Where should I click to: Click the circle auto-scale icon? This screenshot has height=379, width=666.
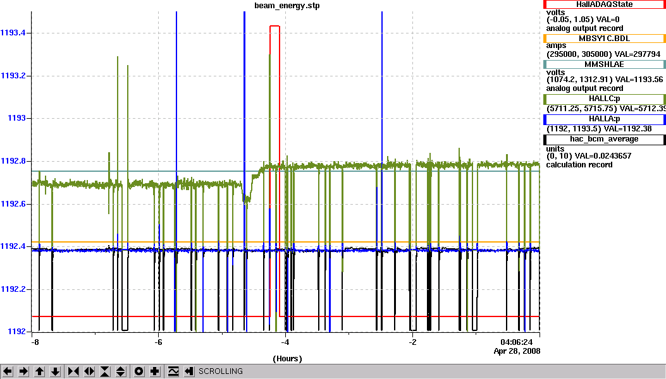[139, 371]
